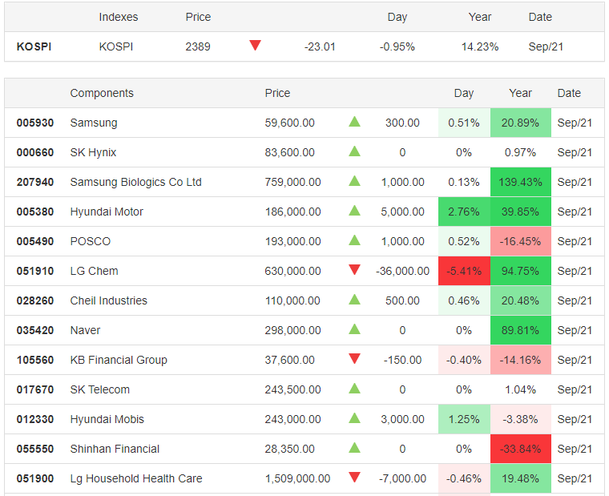Click up arrow in Samsung Biologics row
The height and width of the screenshot is (496, 609).
[x=355, y=180]
